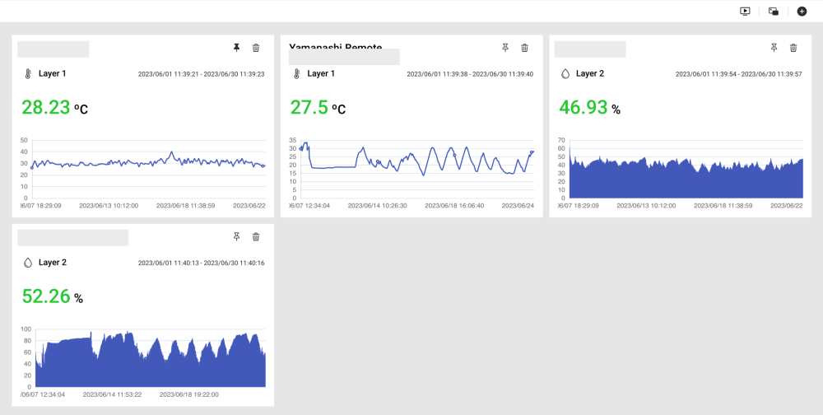The image size is (823, 415).
Task: Click the date range on the 52.26 % card
Action: pos(201,263)
